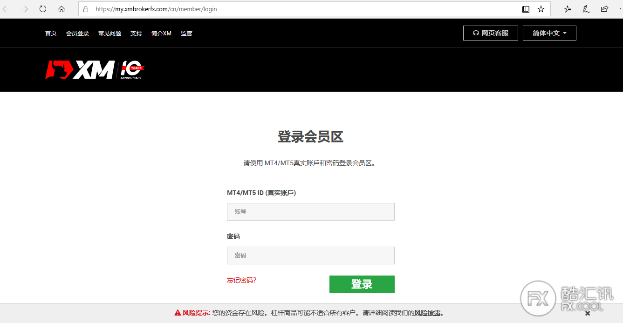The width and height of the screenshot is (623, 323).
Task: Reload the page with refresh icon
Action: (x=43, y=9)
